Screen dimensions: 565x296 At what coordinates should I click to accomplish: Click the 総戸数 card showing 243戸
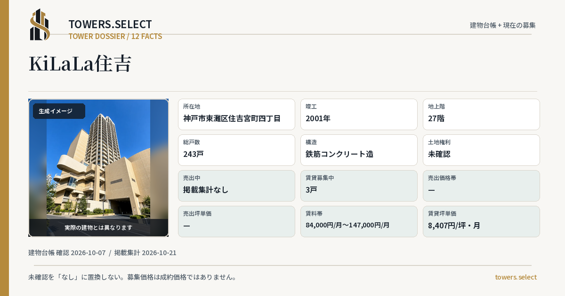236,150
